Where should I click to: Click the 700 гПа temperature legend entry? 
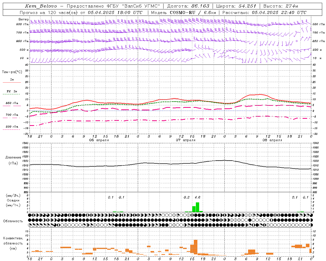click(12, 115)
